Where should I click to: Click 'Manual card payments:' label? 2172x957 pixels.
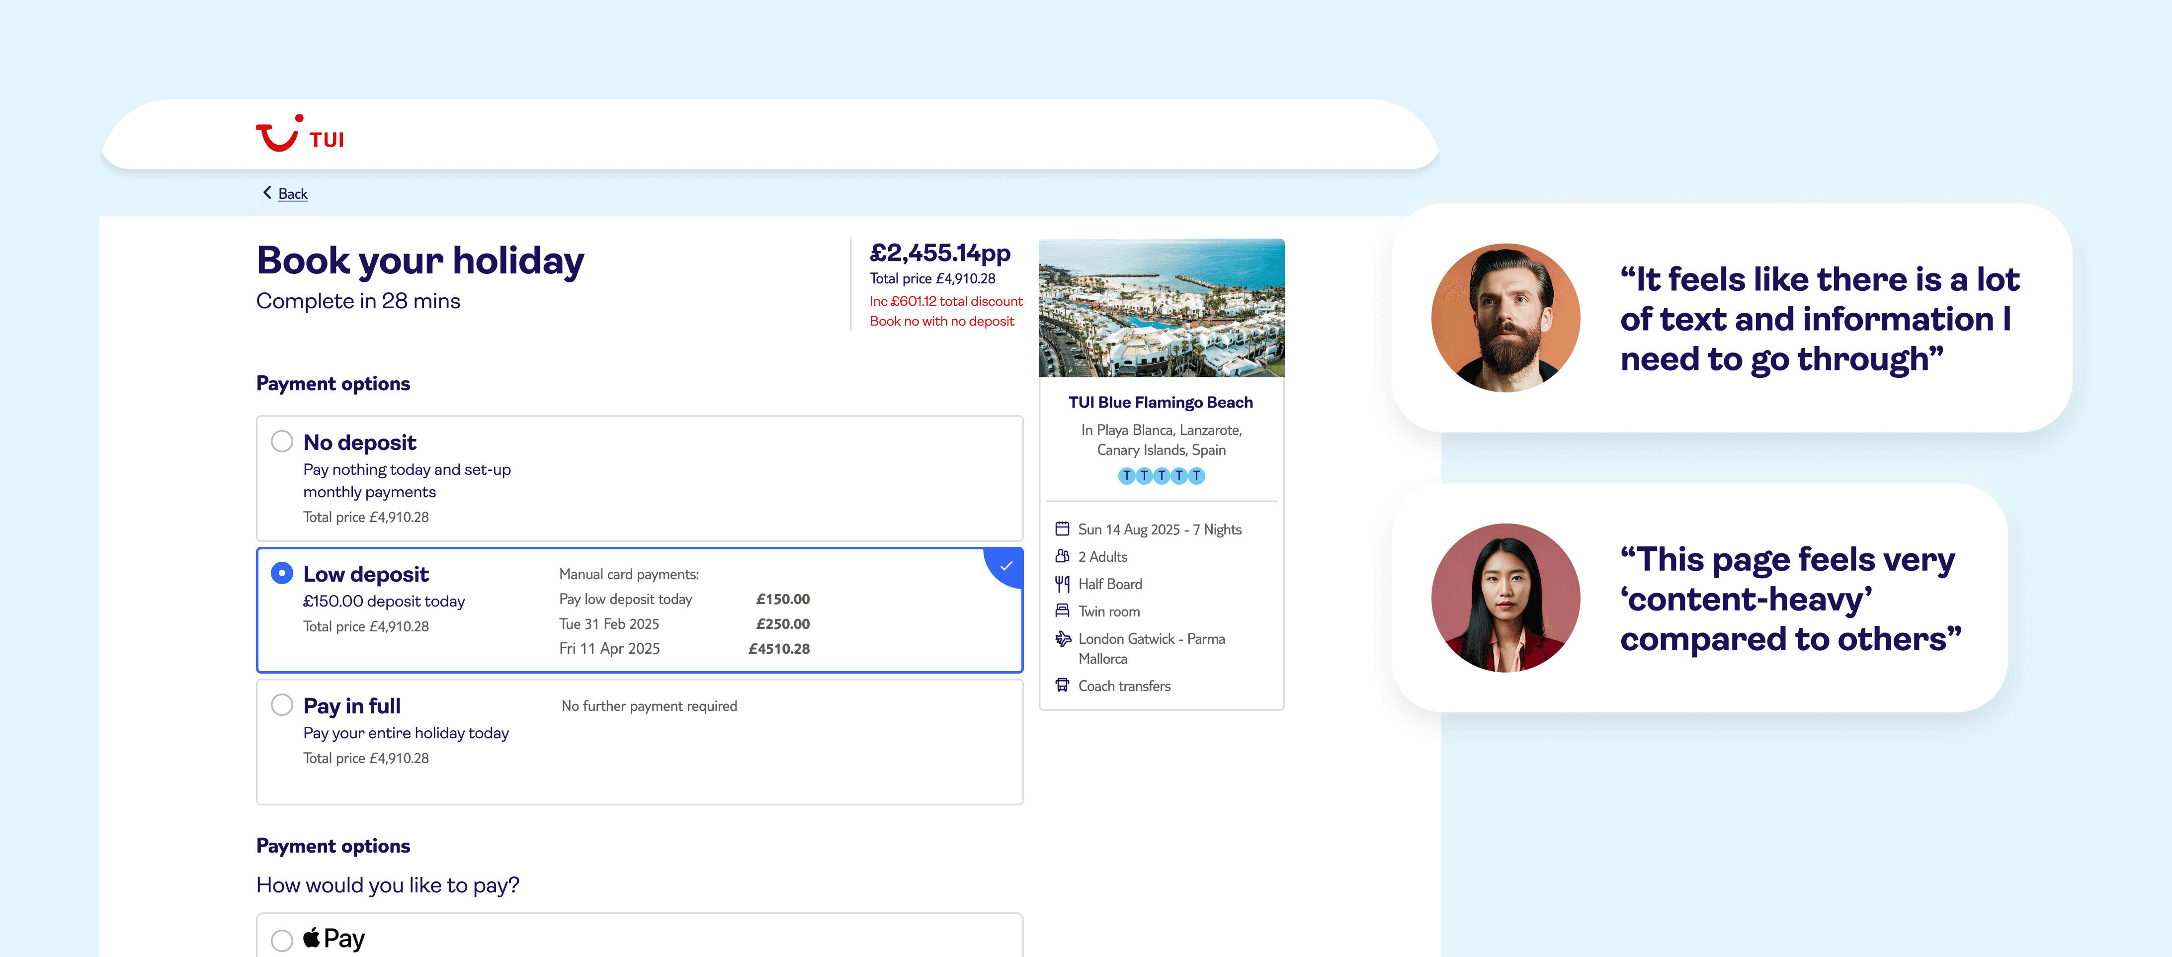(x=629, y=574)
